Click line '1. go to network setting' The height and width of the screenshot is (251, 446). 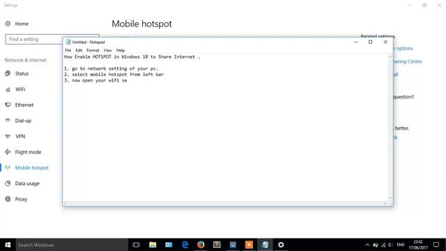click(111, 68)
